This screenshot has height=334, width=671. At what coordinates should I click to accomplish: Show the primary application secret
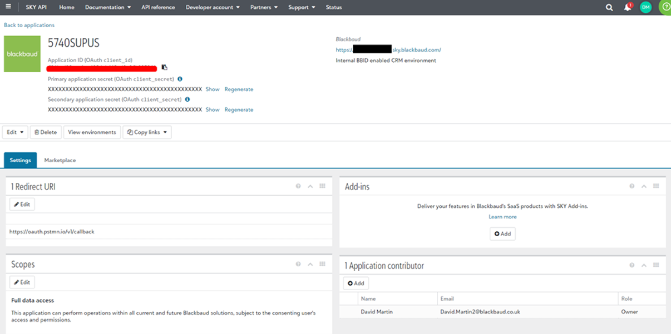213,89
